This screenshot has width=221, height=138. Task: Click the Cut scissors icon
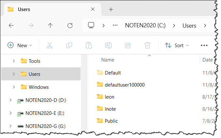click(x=50, y=45)
